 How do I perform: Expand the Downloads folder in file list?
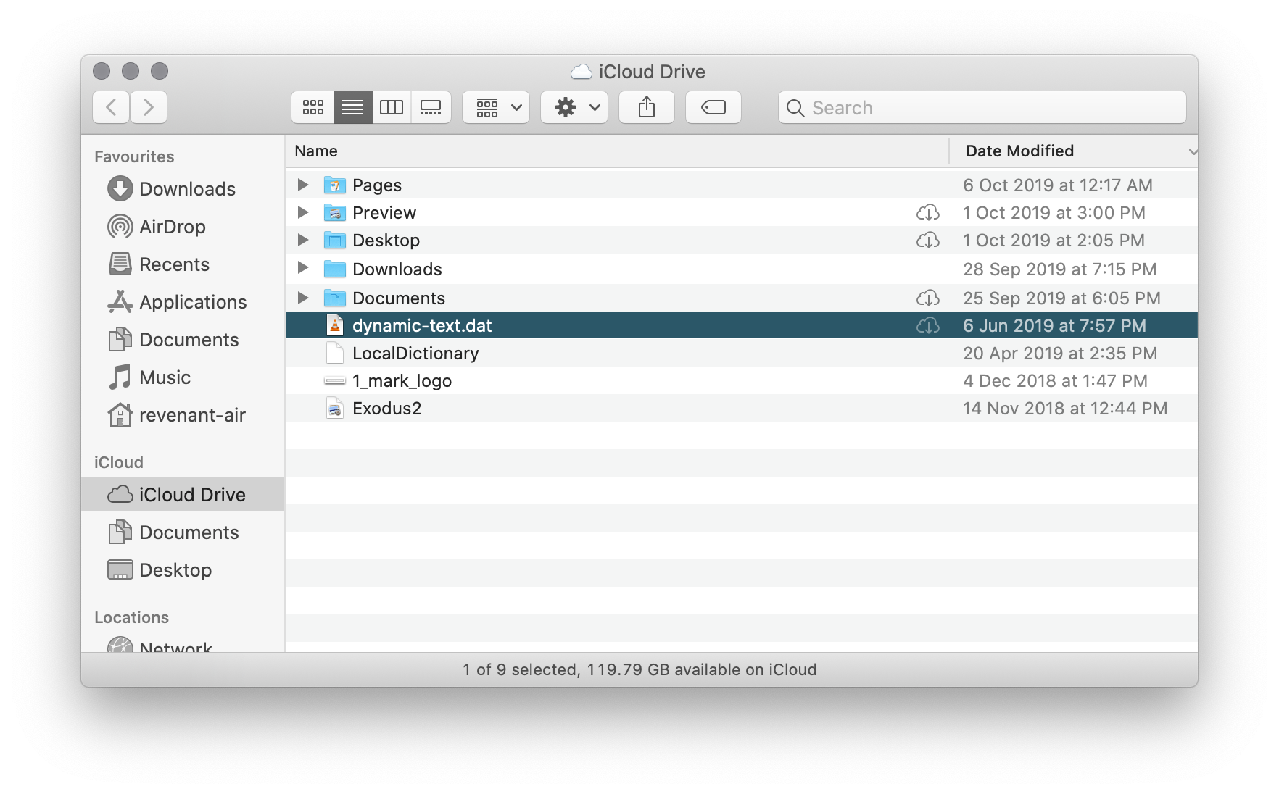coord(303,268)
